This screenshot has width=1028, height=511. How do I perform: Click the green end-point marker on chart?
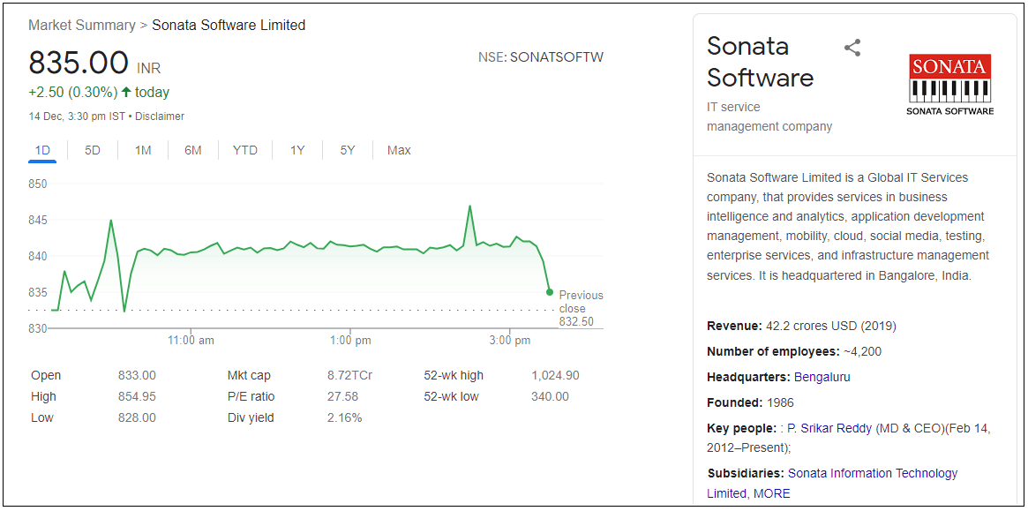click(550, 292)
